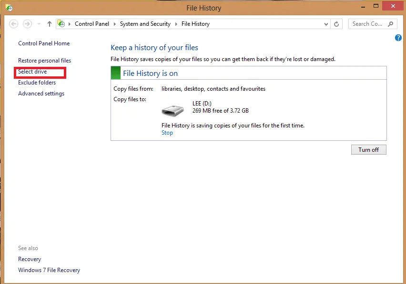Click the Stop link

(167, 133)
